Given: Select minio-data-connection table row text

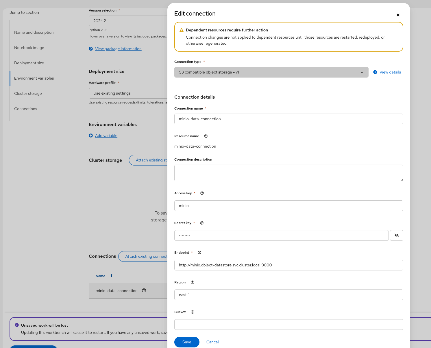Looking at the screenshot, I should (116, 291).
